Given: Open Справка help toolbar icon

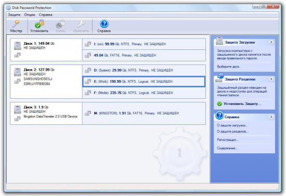Looking at the screenshot, I should tap(104, 24).
